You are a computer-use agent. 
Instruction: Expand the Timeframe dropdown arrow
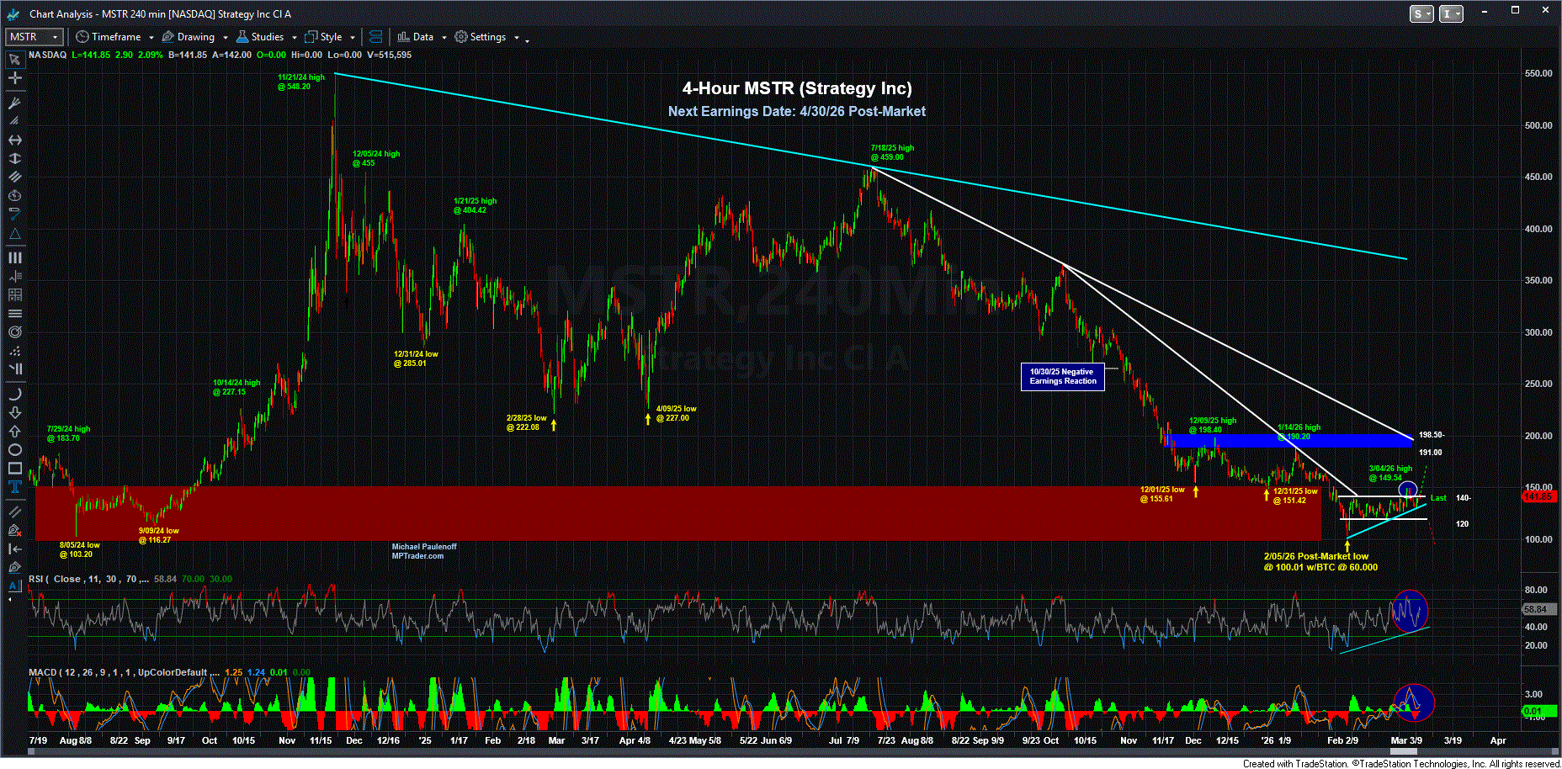point(151,37)
